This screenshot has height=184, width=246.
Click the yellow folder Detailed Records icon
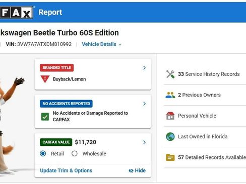[x=170, y=157]
